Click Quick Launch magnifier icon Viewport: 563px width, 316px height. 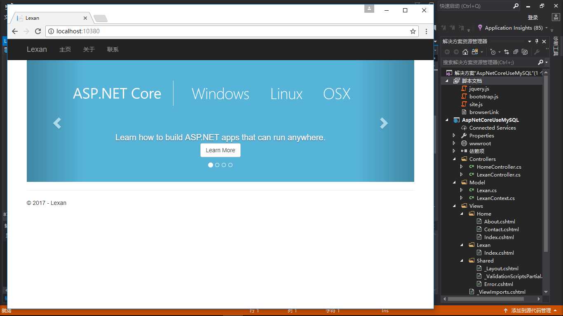click(x=516, y=6)
